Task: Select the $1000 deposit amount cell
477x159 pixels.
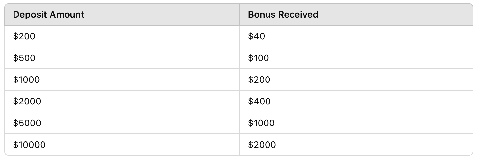Action: (26, 80)
